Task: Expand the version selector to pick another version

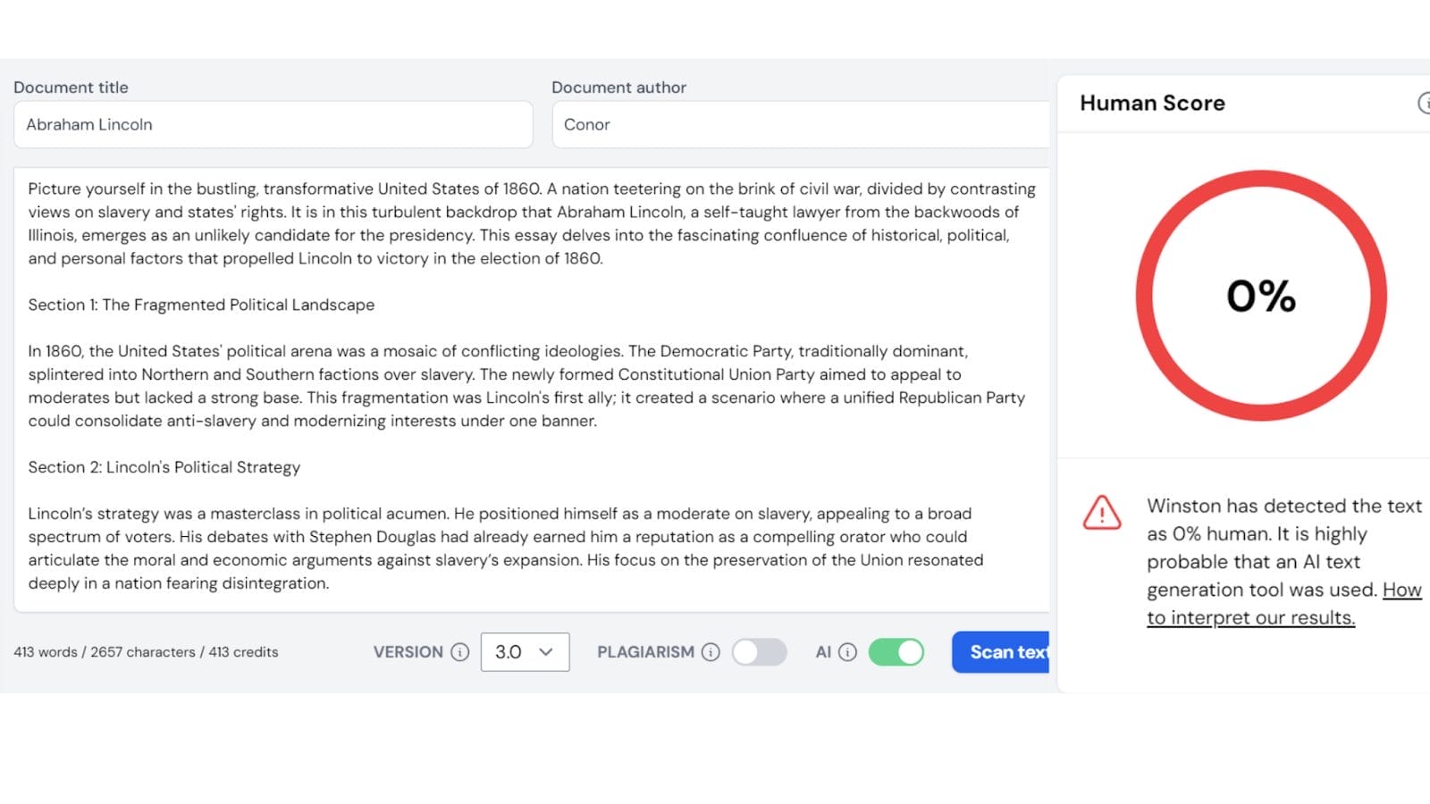Action: 525,652
